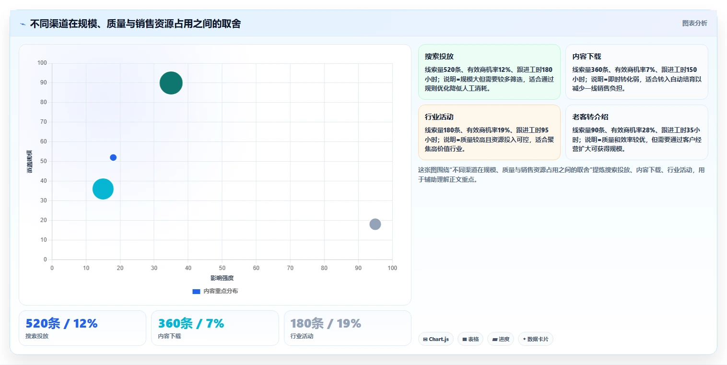Click the 行业活动 caption under 180条

tap(302, 336)
